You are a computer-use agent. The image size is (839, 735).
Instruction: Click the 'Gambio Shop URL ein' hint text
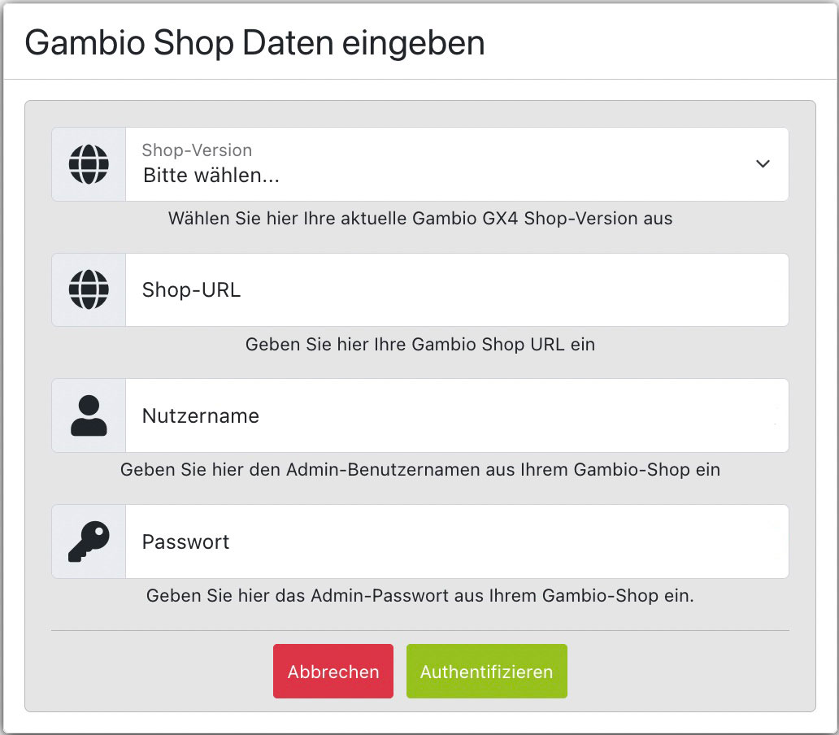[420, 344]
